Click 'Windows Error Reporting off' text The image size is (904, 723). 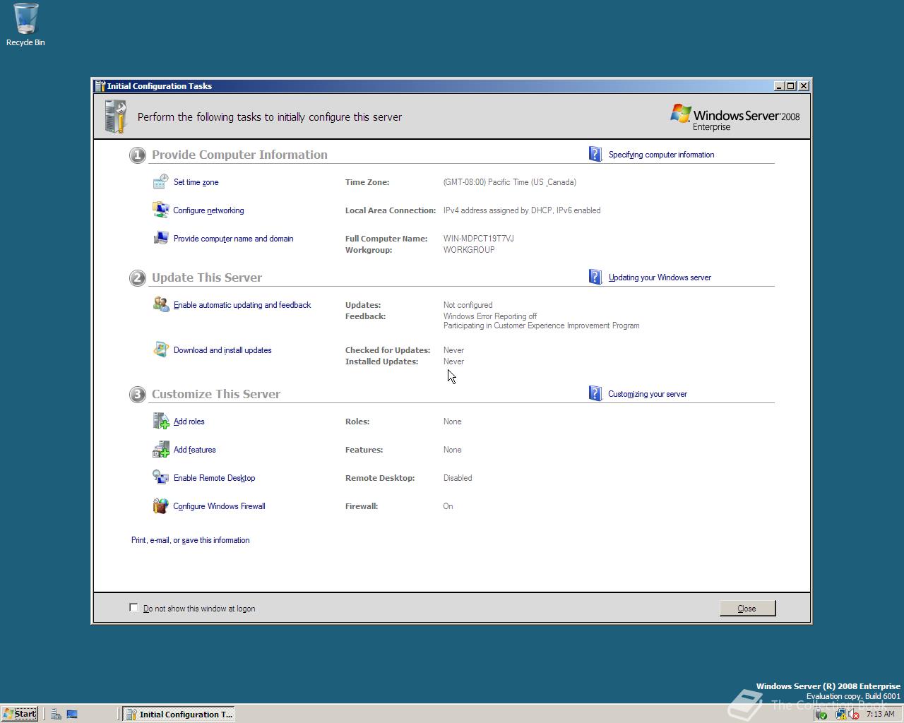pos(490,316)
